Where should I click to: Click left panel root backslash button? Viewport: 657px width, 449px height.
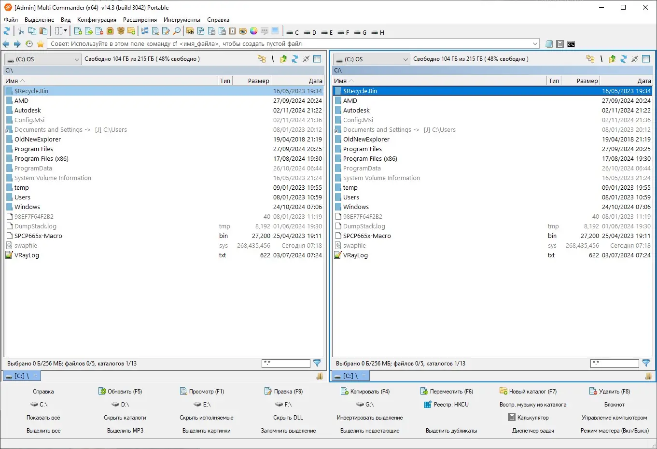click(273, 59)
